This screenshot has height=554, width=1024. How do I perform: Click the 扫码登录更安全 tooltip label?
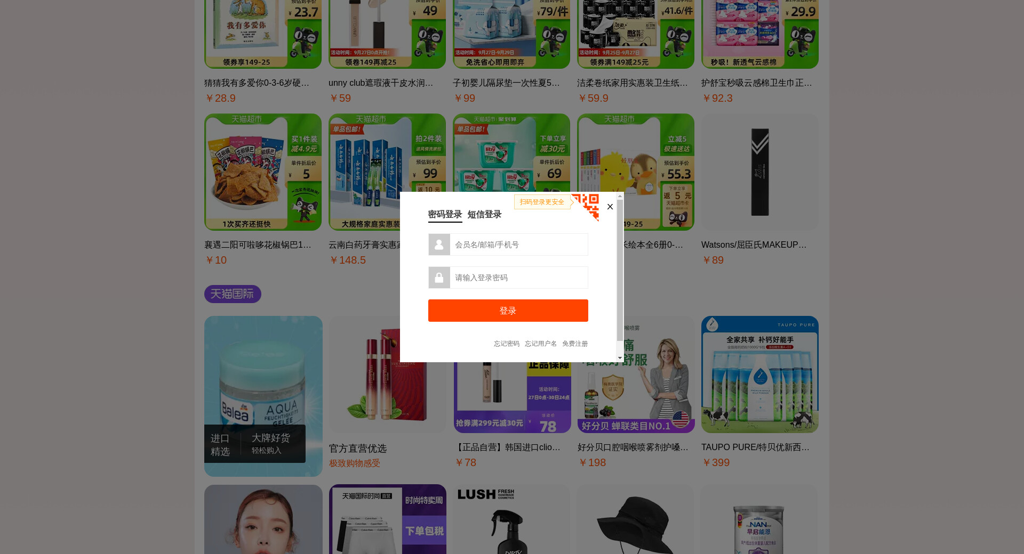[542, 202]
